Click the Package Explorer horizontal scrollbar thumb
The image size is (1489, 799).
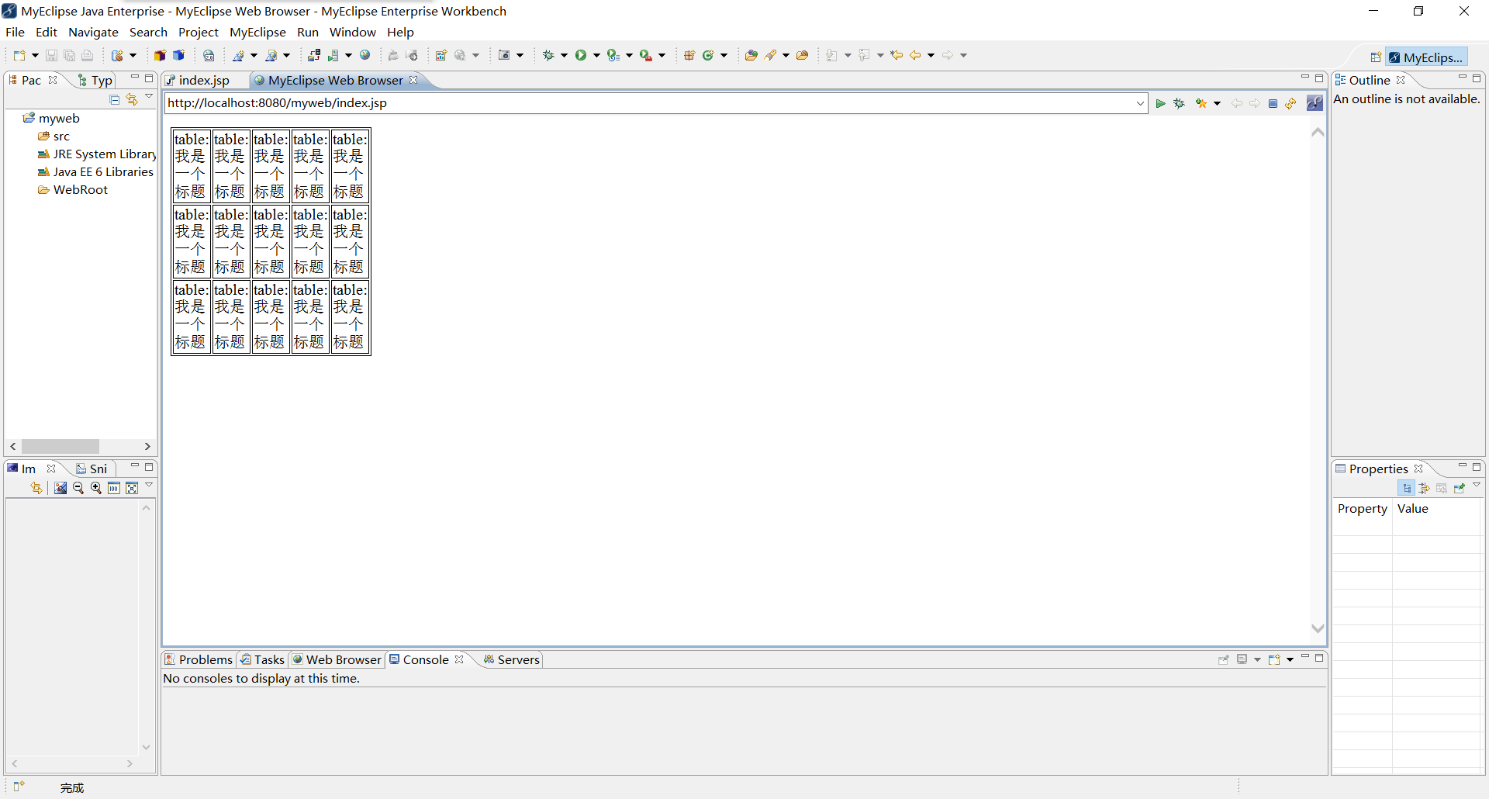[x=60, y=446]
